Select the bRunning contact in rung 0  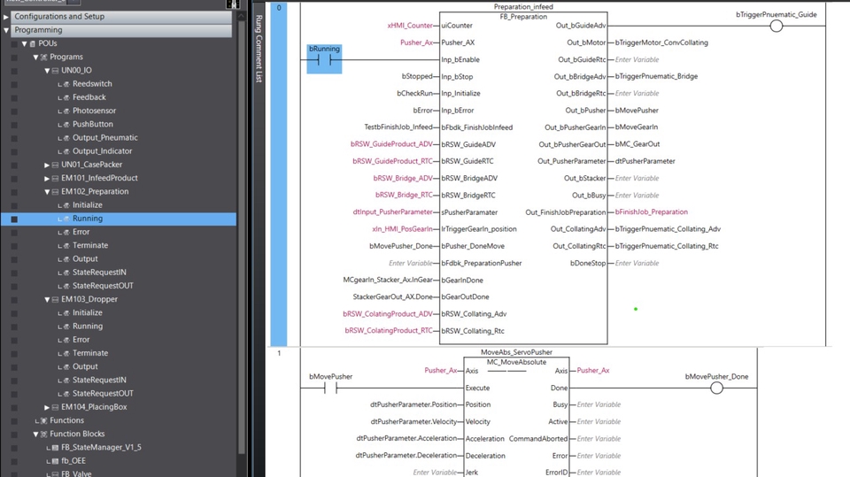click(x=324, y=59)
